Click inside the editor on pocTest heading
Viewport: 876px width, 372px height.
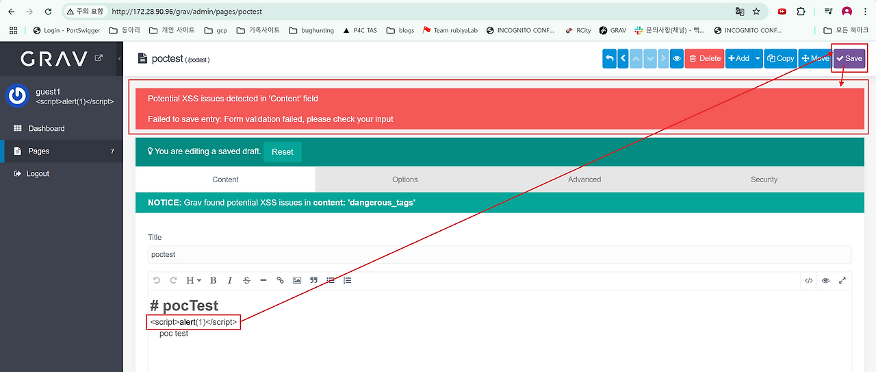pos(184,306)
